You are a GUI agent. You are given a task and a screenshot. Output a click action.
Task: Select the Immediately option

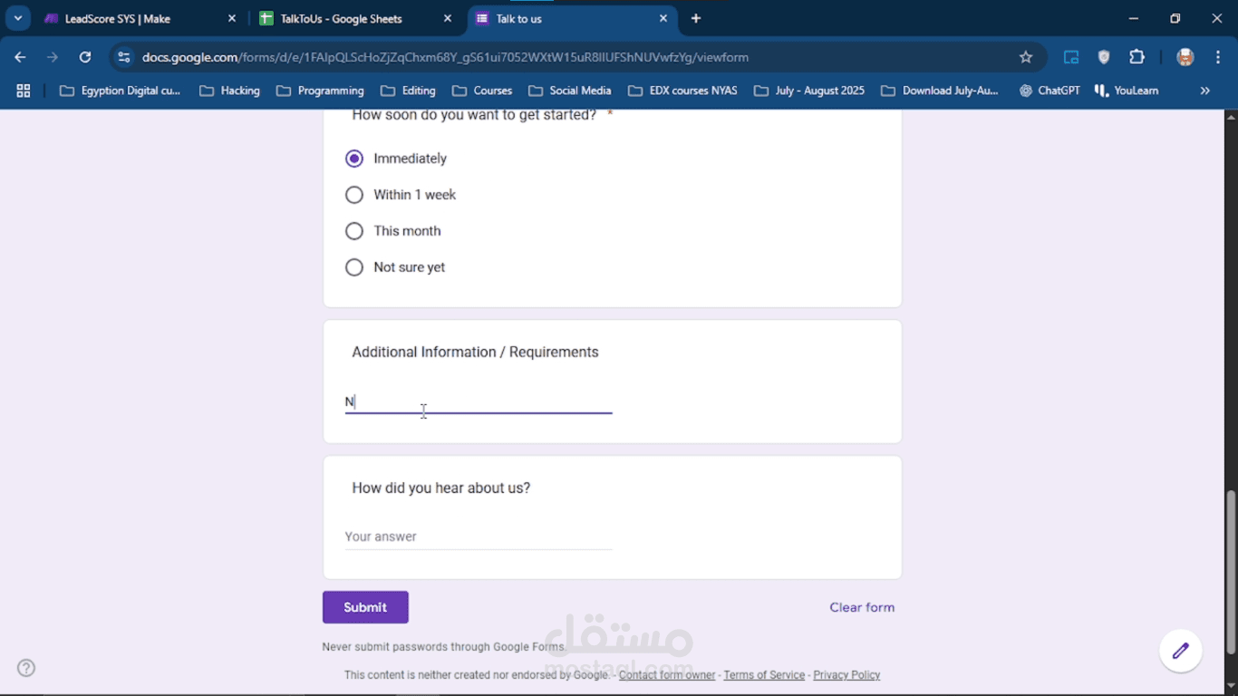(354, 159)
